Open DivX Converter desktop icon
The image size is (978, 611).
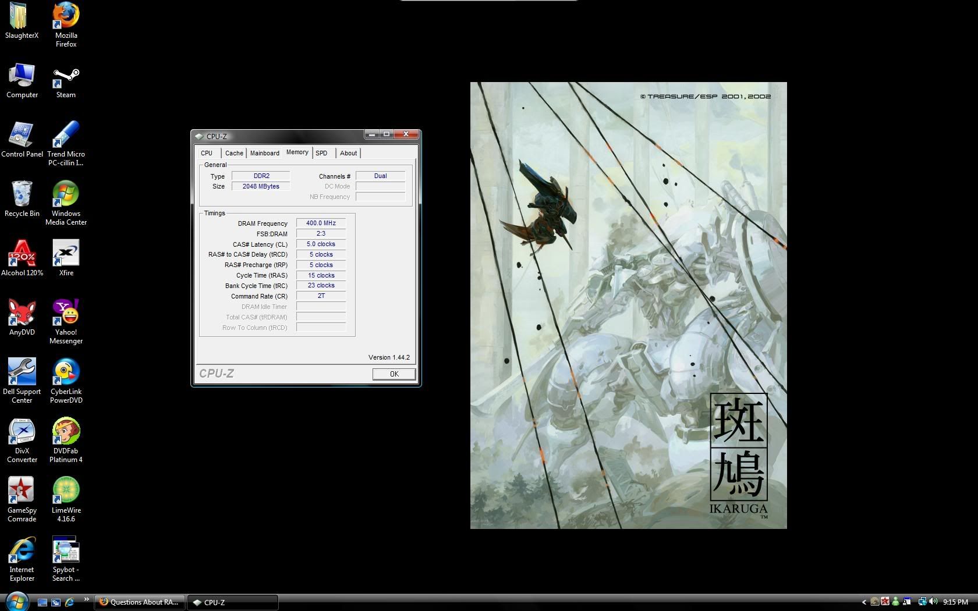(22, 441)
